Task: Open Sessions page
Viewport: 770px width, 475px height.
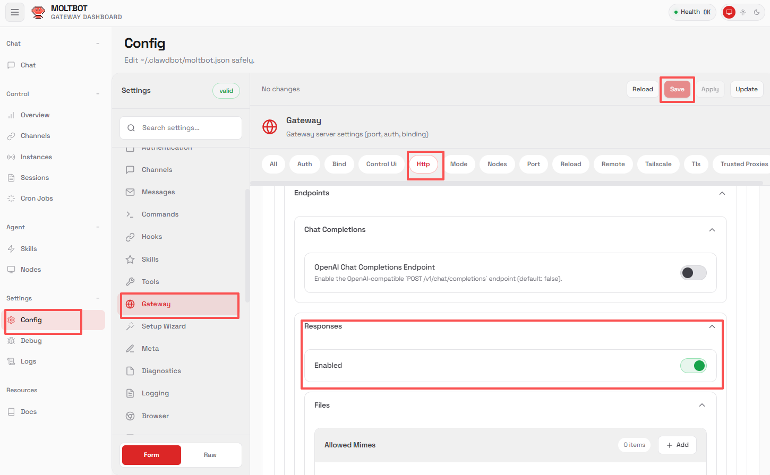Action: 53,178
